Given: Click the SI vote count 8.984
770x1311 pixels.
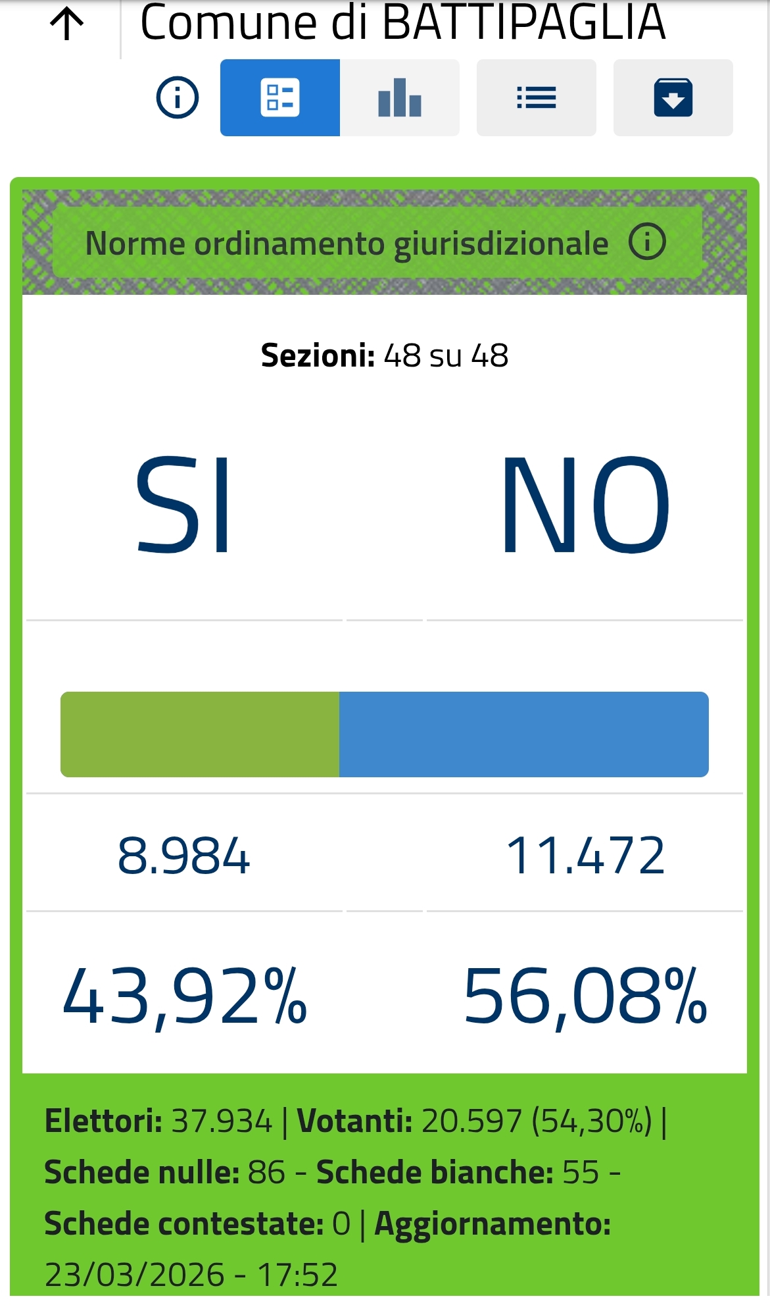Looking at the screenshot, I should (x=183, y=856).
